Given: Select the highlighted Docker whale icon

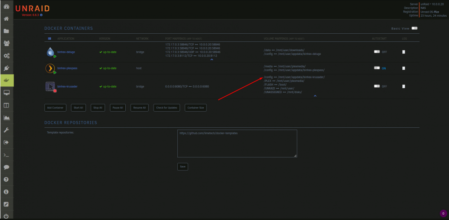Looking at the screenshot, I should point(7,81).
